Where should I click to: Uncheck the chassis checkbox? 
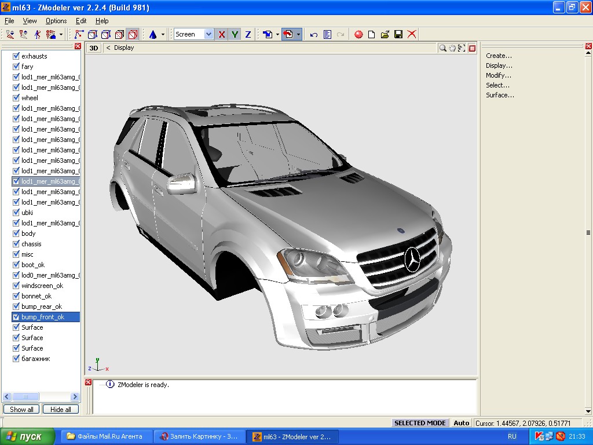pos(16,244)
